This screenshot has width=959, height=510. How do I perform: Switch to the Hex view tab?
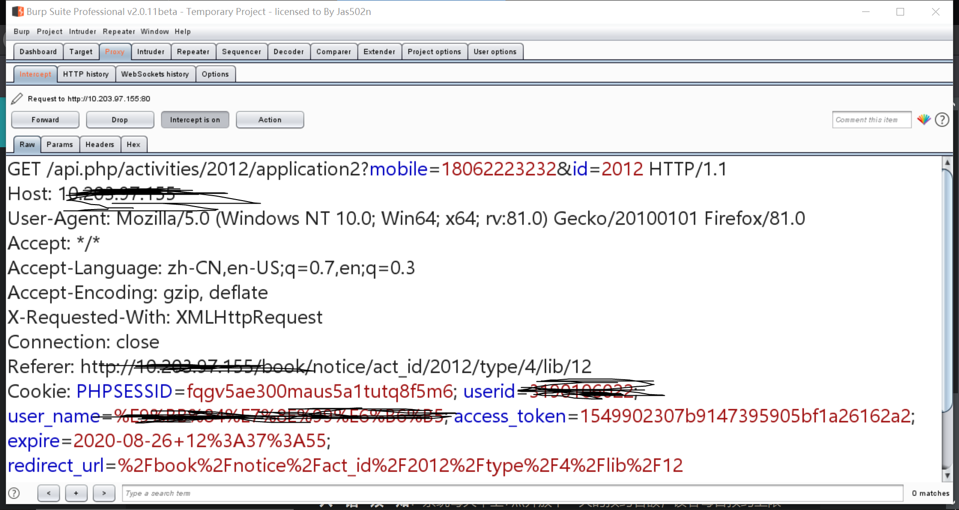(133, 145)
